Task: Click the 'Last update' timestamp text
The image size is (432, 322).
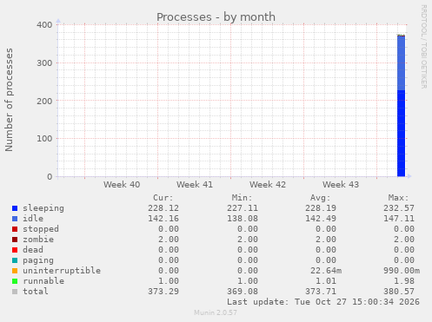Action: tap(323, 302)
